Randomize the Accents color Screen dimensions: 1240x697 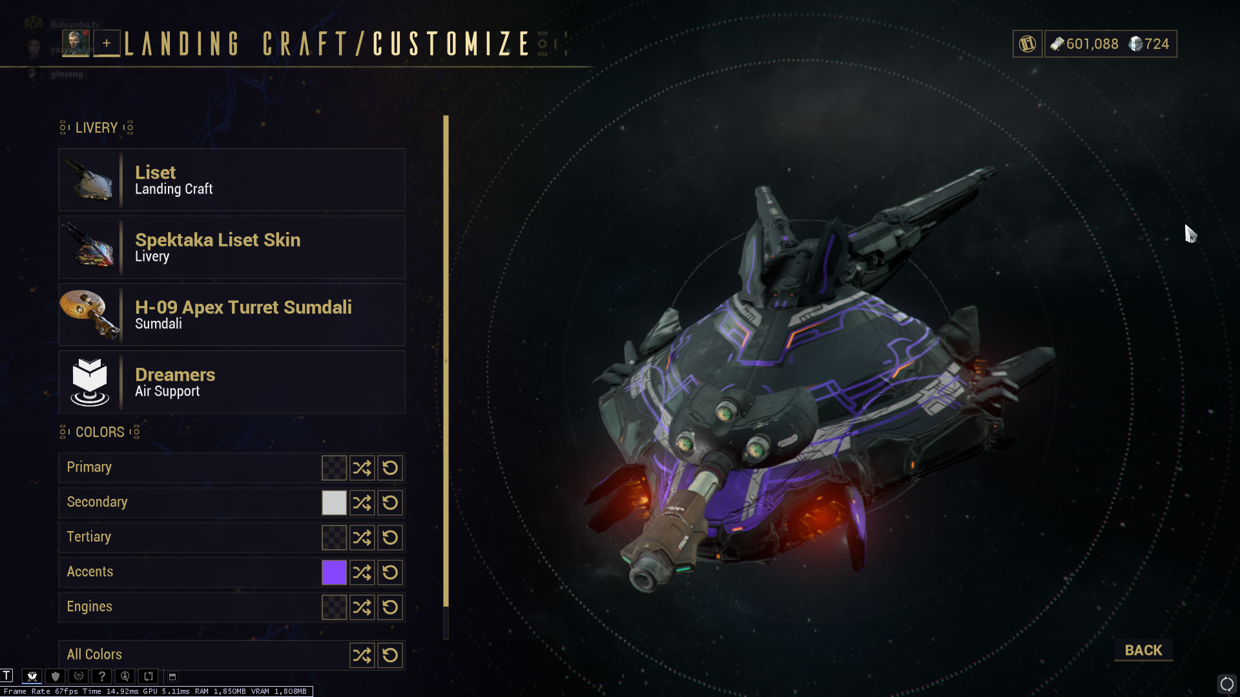[362, 572]
